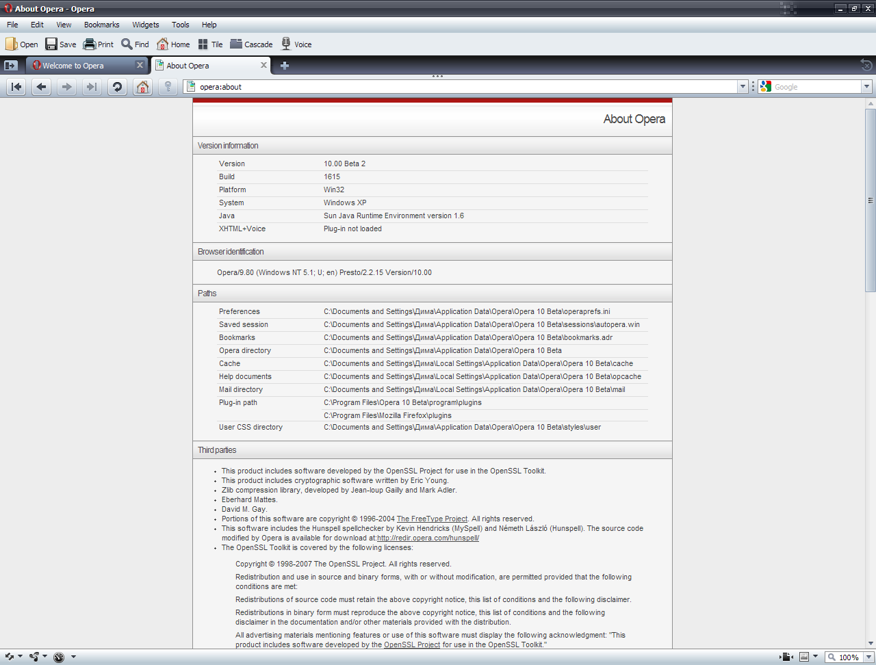Open the panel toggle icon left of tabs
This screenshot has height=665, width=876.
tap(11, 66)
